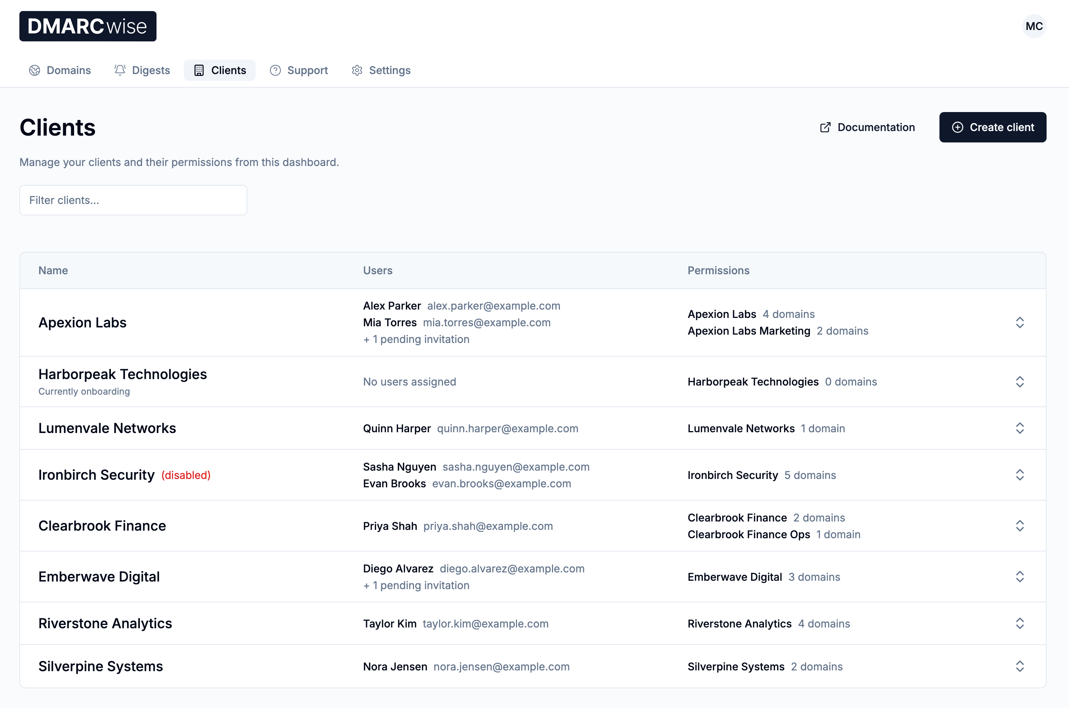Click the Domains globe icon
The height and width of the screenshot is (708, 1069).
(34, 70)
